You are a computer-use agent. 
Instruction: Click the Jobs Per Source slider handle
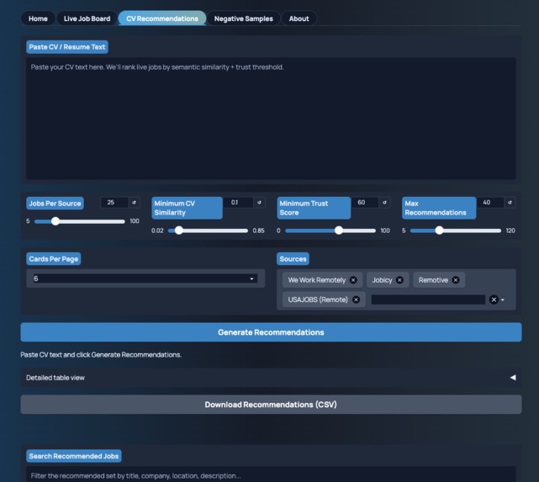coord(55,221)
